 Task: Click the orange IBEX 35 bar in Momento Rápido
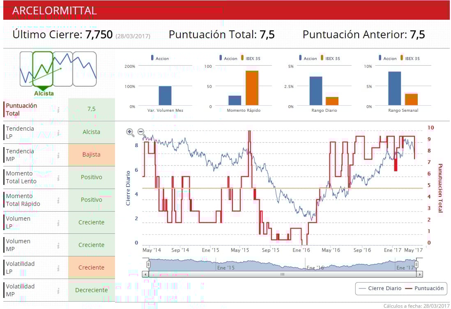point(252,88)
